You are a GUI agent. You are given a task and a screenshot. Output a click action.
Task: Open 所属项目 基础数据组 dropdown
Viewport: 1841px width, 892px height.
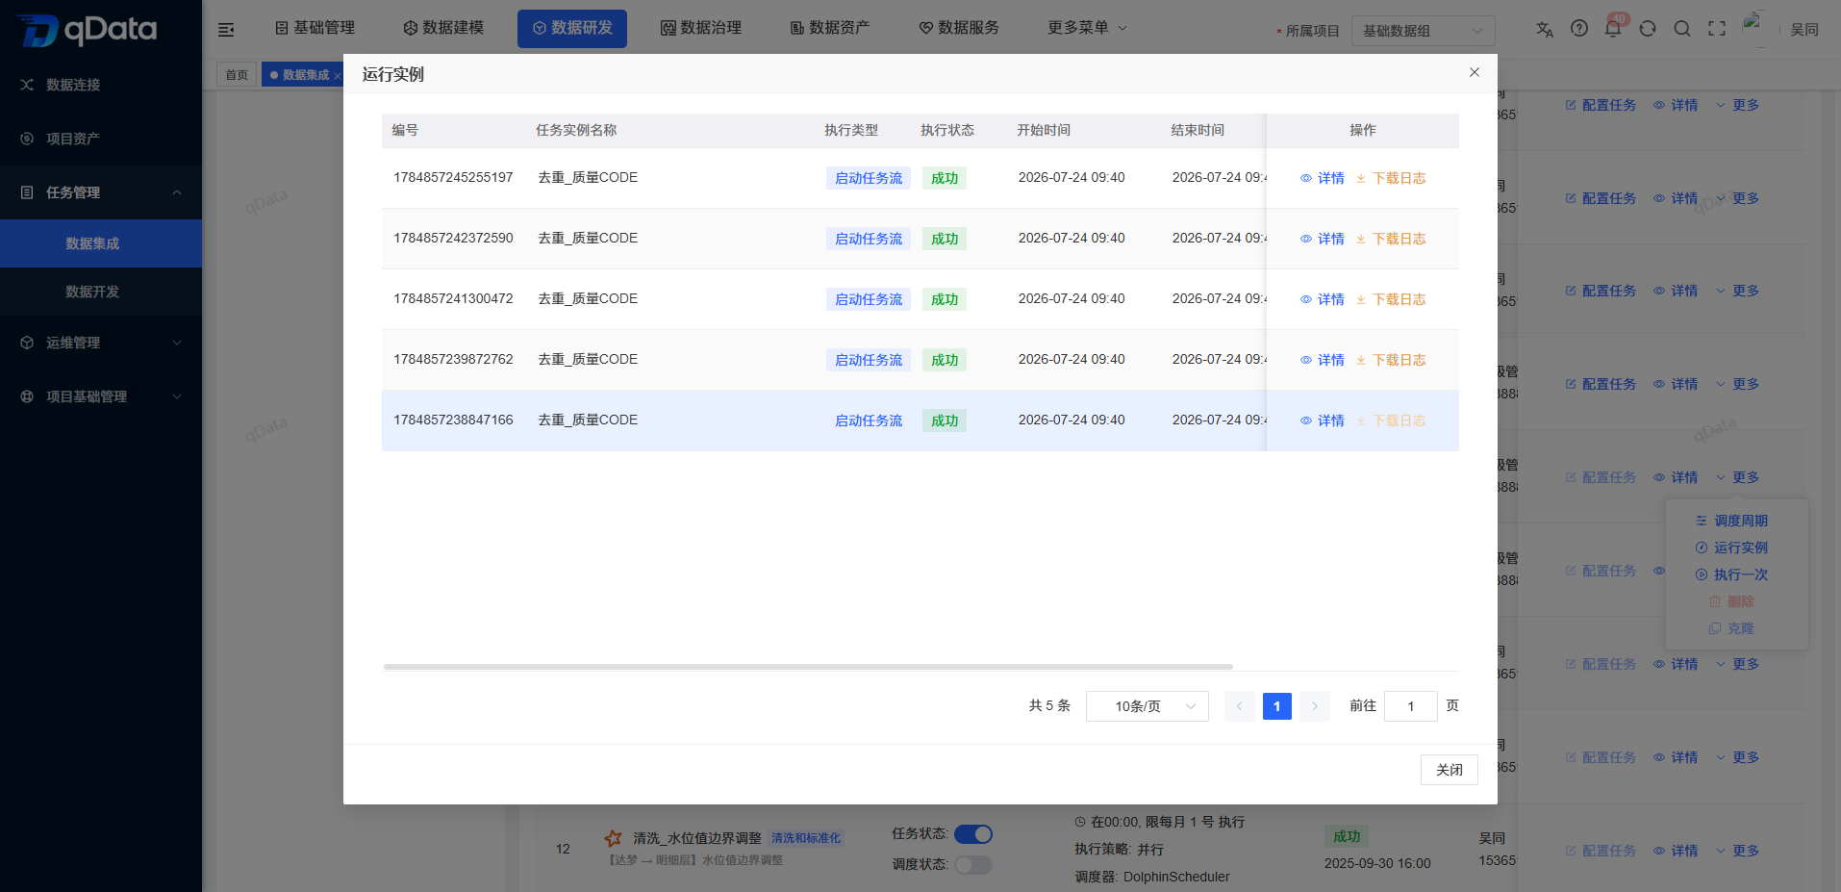coord(1424,31)
